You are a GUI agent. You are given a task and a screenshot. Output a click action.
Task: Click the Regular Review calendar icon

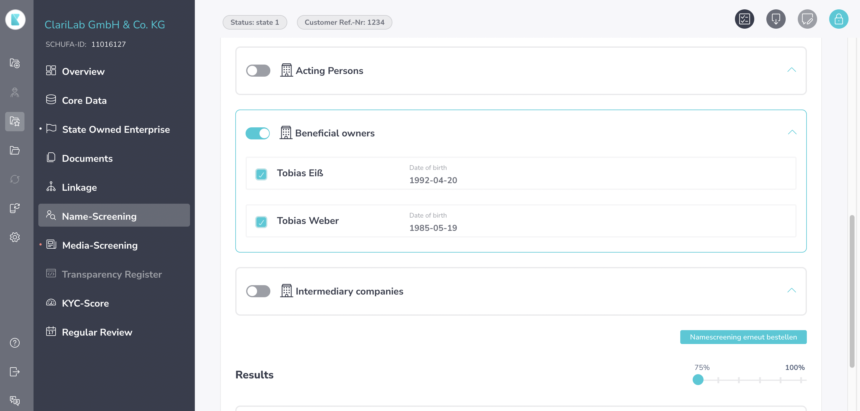coord(51,331)
